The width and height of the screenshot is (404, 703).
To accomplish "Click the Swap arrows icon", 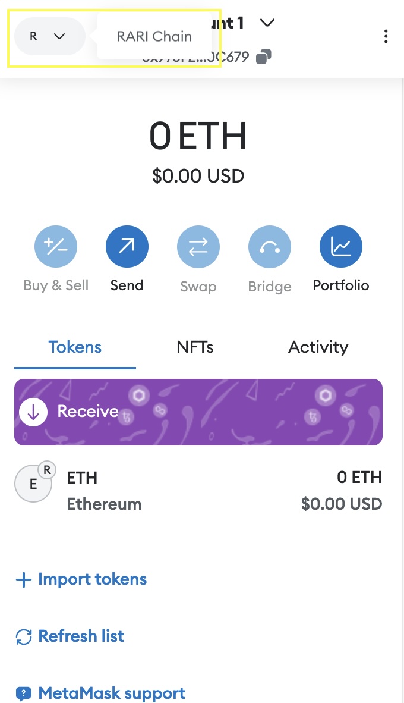I will [198, 246].
